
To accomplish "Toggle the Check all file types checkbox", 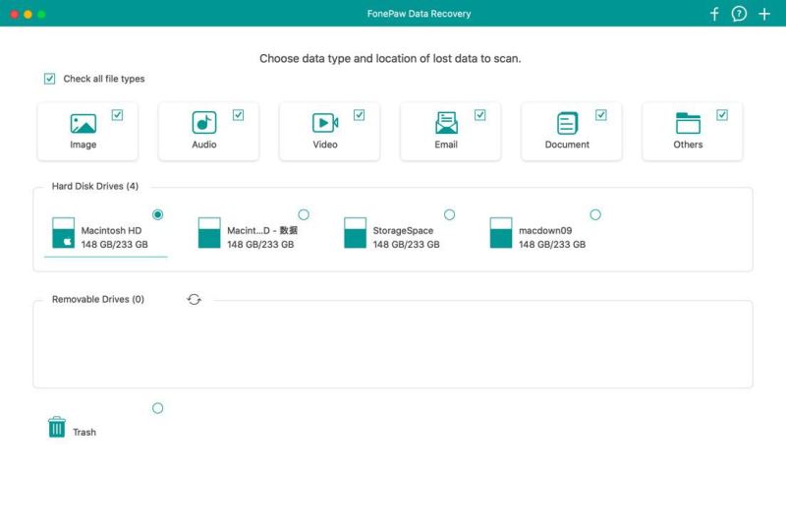I will (x=50, y=79).
